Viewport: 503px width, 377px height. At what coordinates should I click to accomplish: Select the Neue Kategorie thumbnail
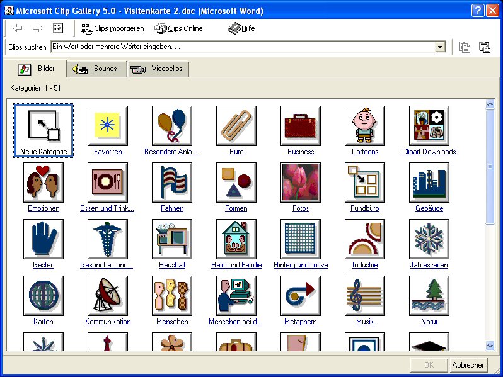43,130
